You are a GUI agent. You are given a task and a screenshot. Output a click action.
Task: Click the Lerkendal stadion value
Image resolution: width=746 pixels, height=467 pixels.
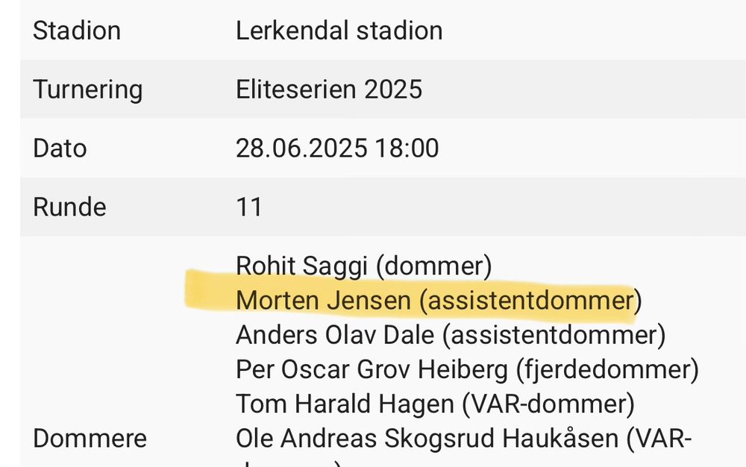[339, 31]
